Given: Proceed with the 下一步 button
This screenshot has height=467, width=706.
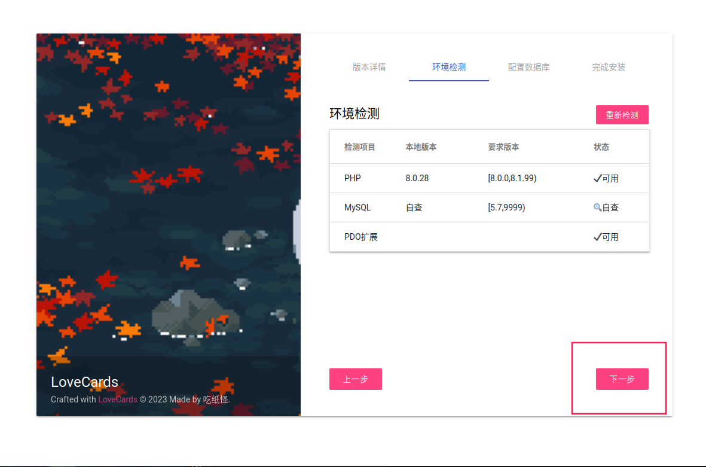Looking at the screenshot, I should pos(622,379).
